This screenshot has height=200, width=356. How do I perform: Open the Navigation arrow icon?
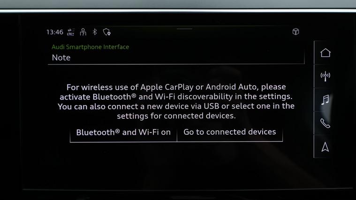coord(325,147)
